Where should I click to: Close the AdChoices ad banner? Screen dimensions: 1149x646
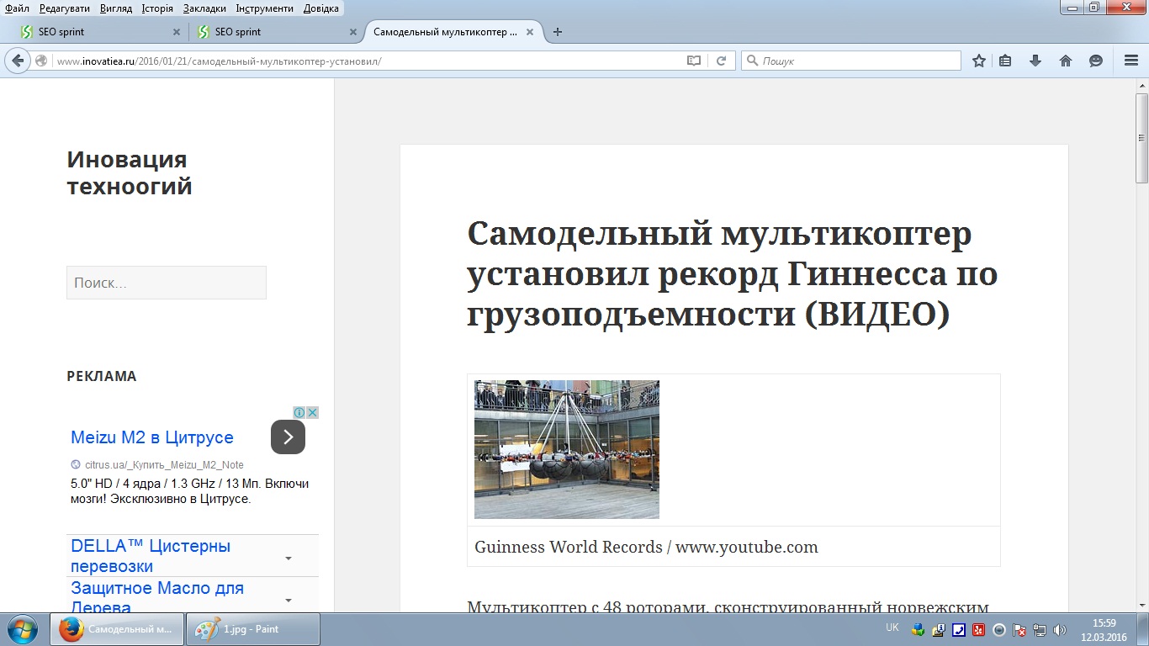[312, 412]
